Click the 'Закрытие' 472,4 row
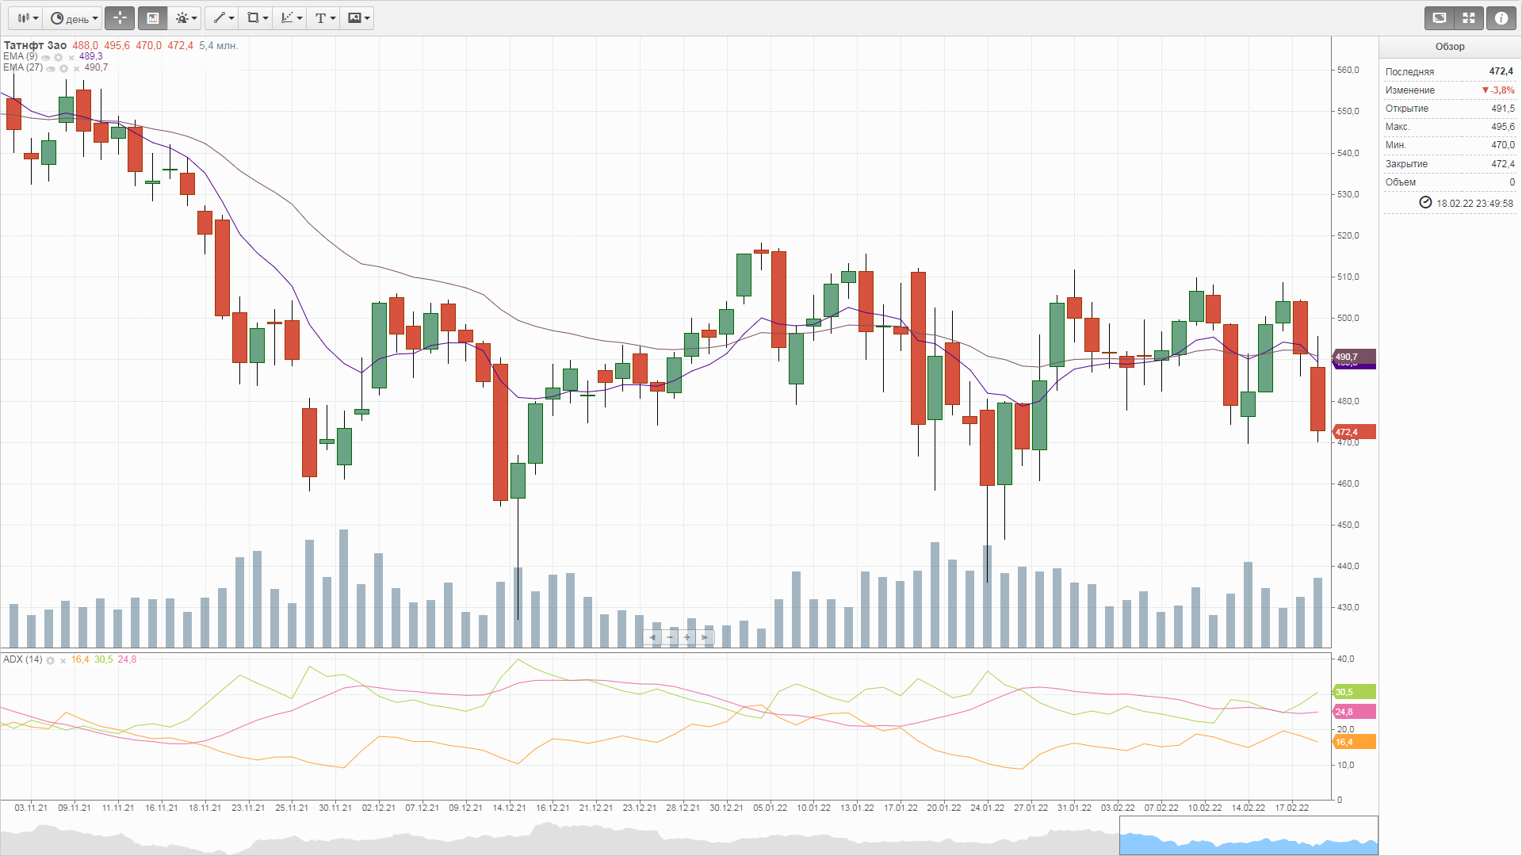Viewport: 1522px width, 856px height. 1449,164
